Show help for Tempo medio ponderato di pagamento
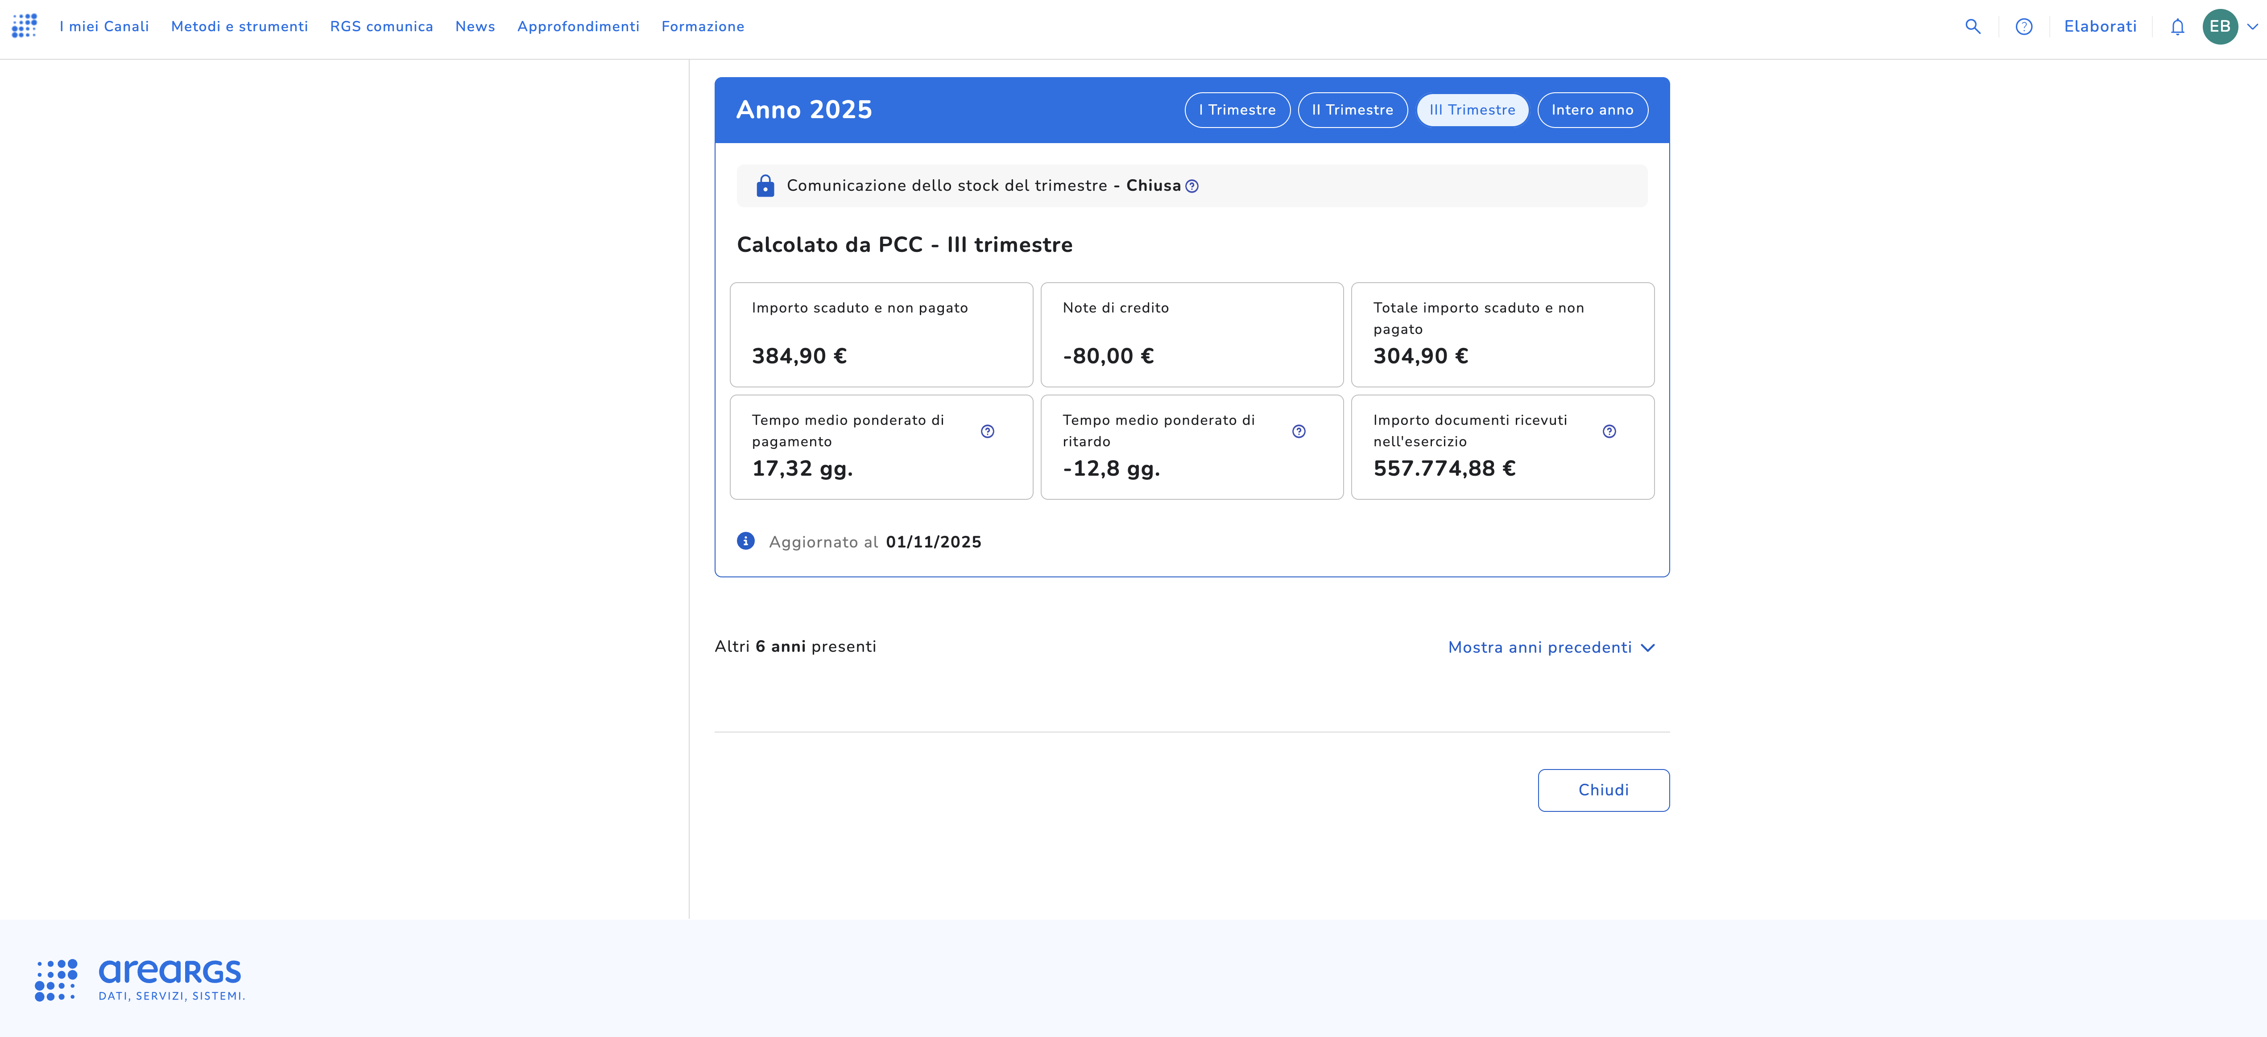 pos(988,431)
